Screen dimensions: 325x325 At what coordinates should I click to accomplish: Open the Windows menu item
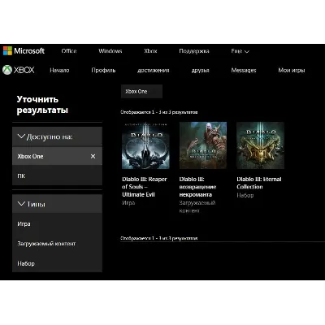click(x=110, y=51)
